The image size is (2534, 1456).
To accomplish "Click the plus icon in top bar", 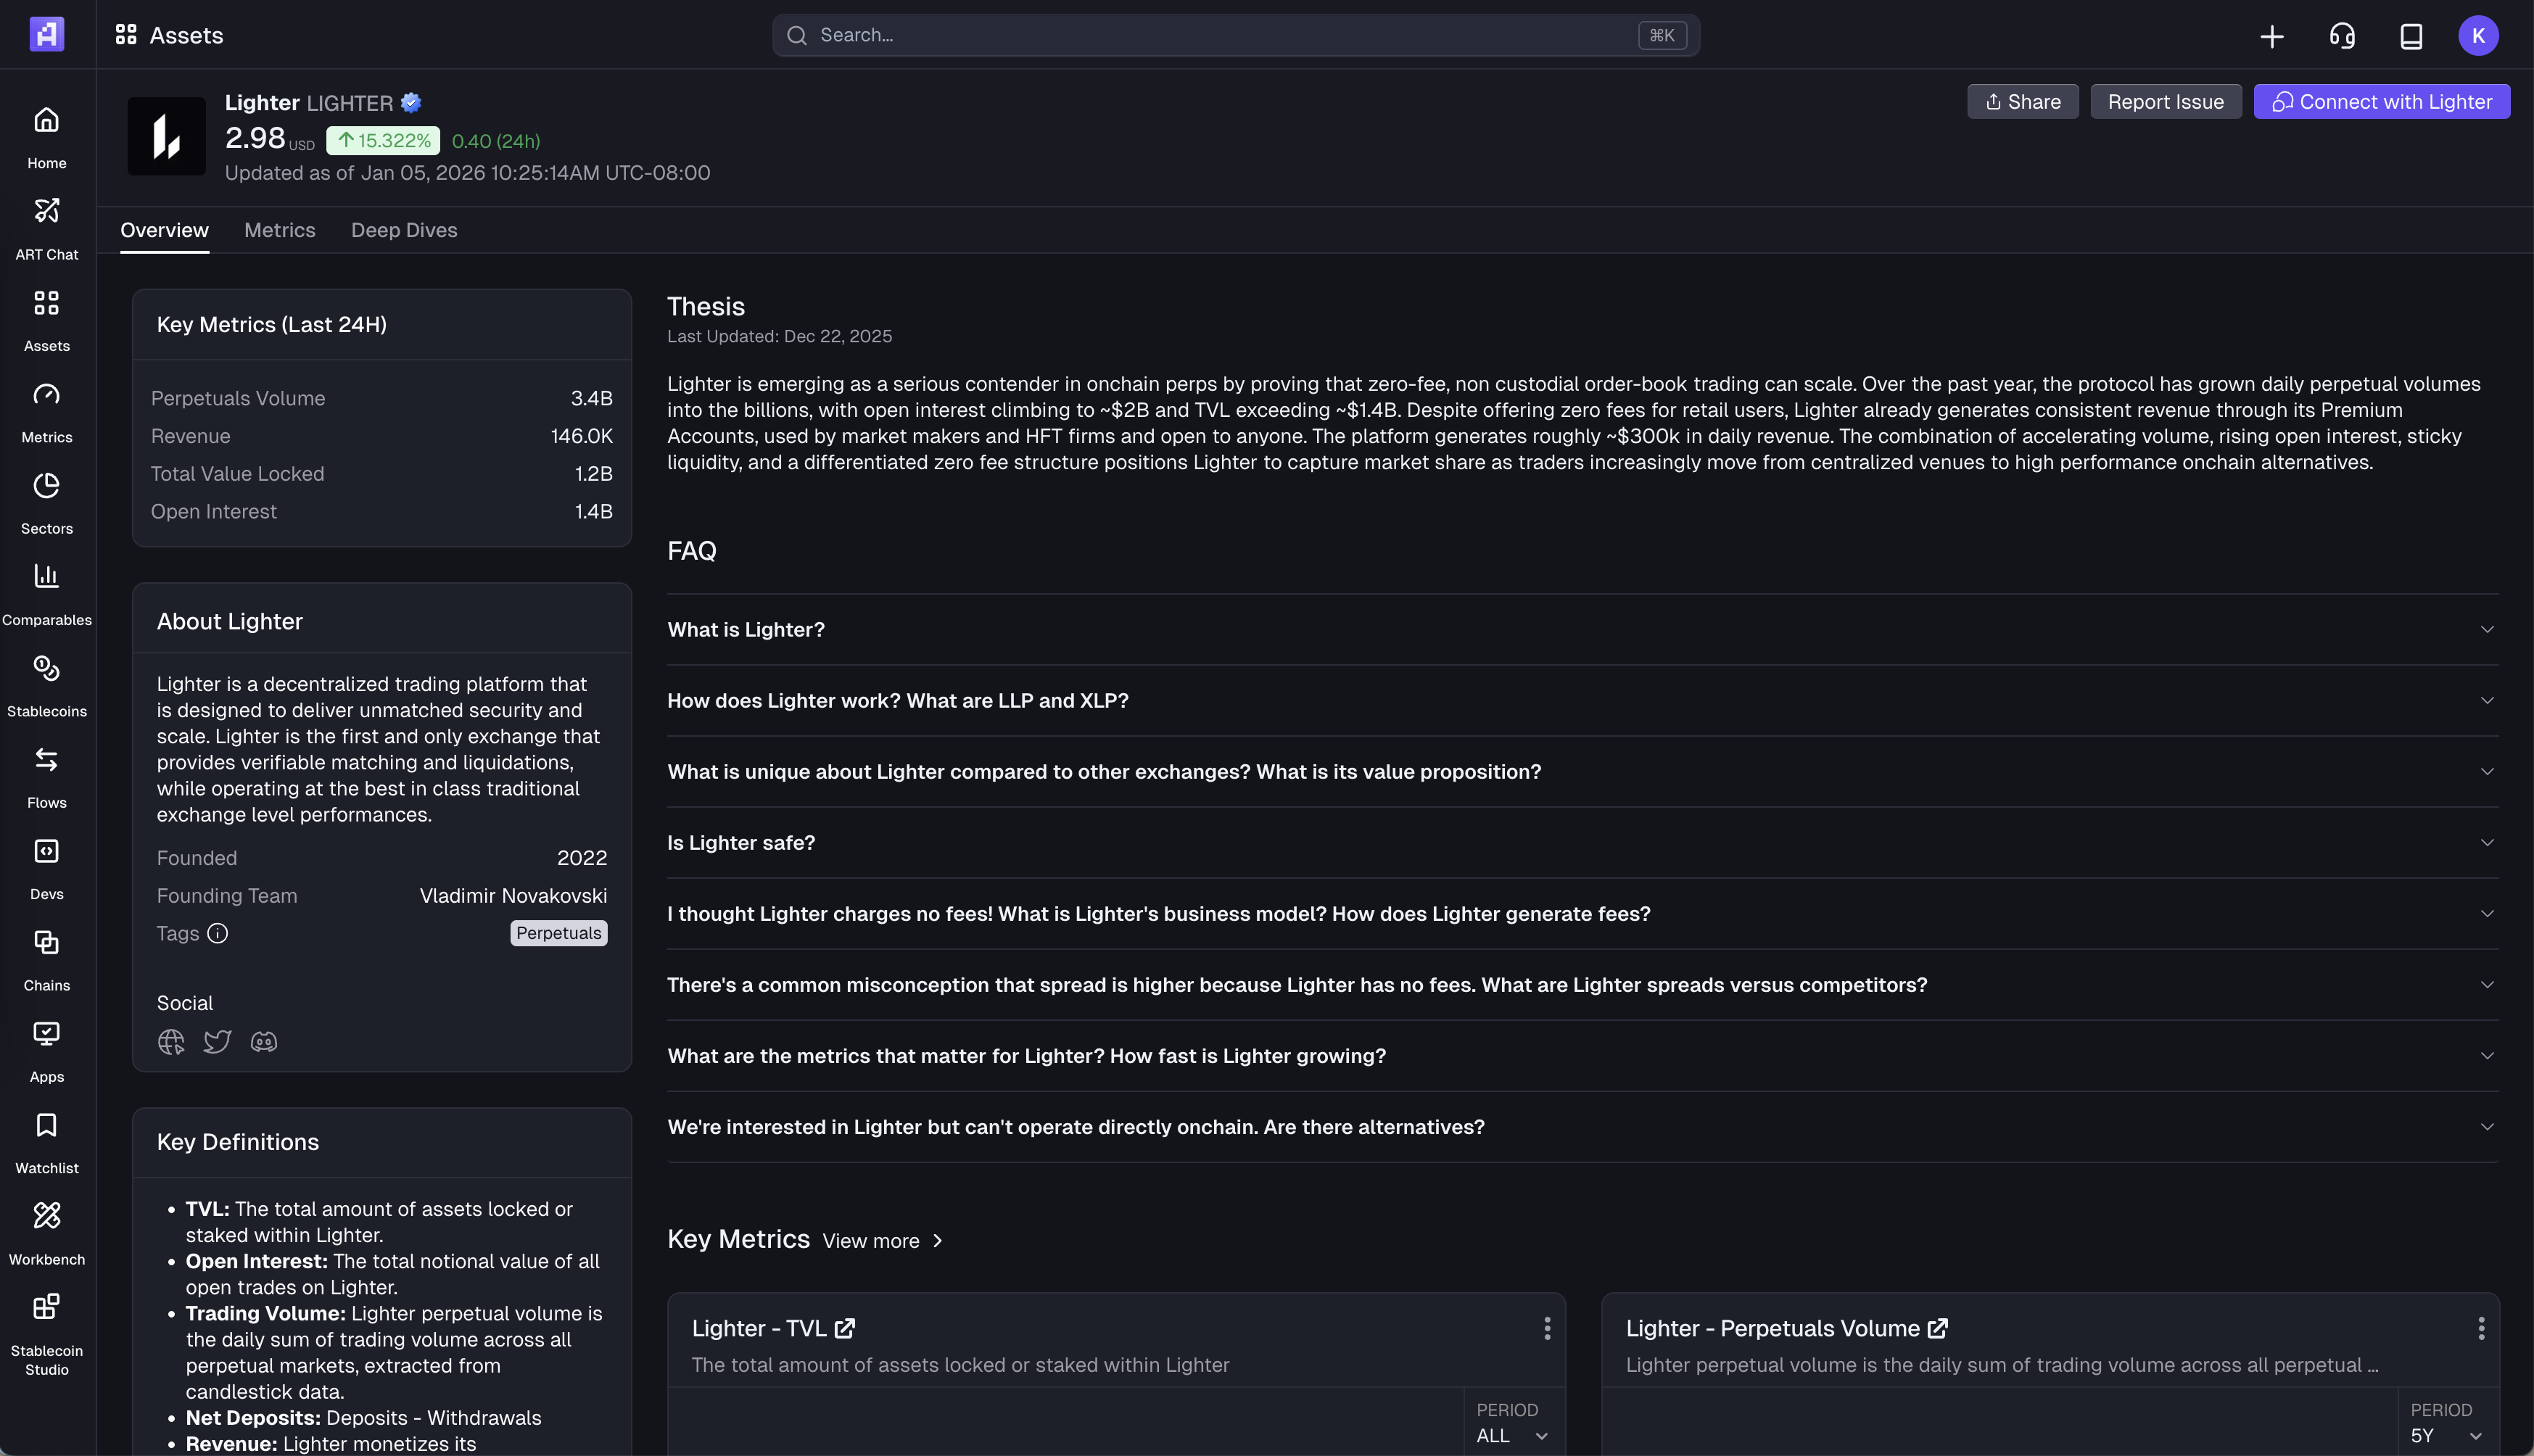I will 2271,36.
